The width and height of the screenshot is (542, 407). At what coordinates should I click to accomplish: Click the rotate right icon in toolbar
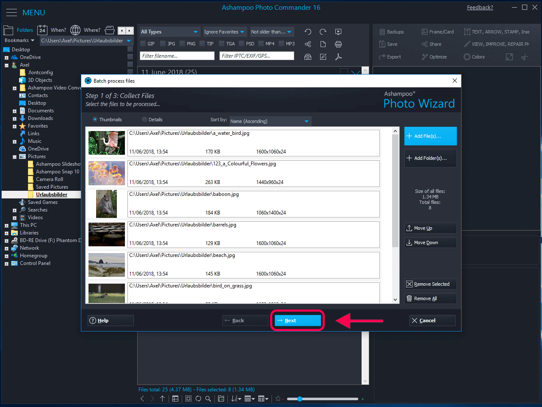pyautogui.click(x=323, y=32)
